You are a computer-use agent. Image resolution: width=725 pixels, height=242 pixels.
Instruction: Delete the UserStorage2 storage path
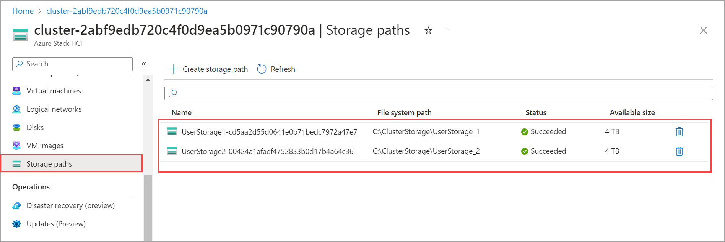(x=679, y=151)
